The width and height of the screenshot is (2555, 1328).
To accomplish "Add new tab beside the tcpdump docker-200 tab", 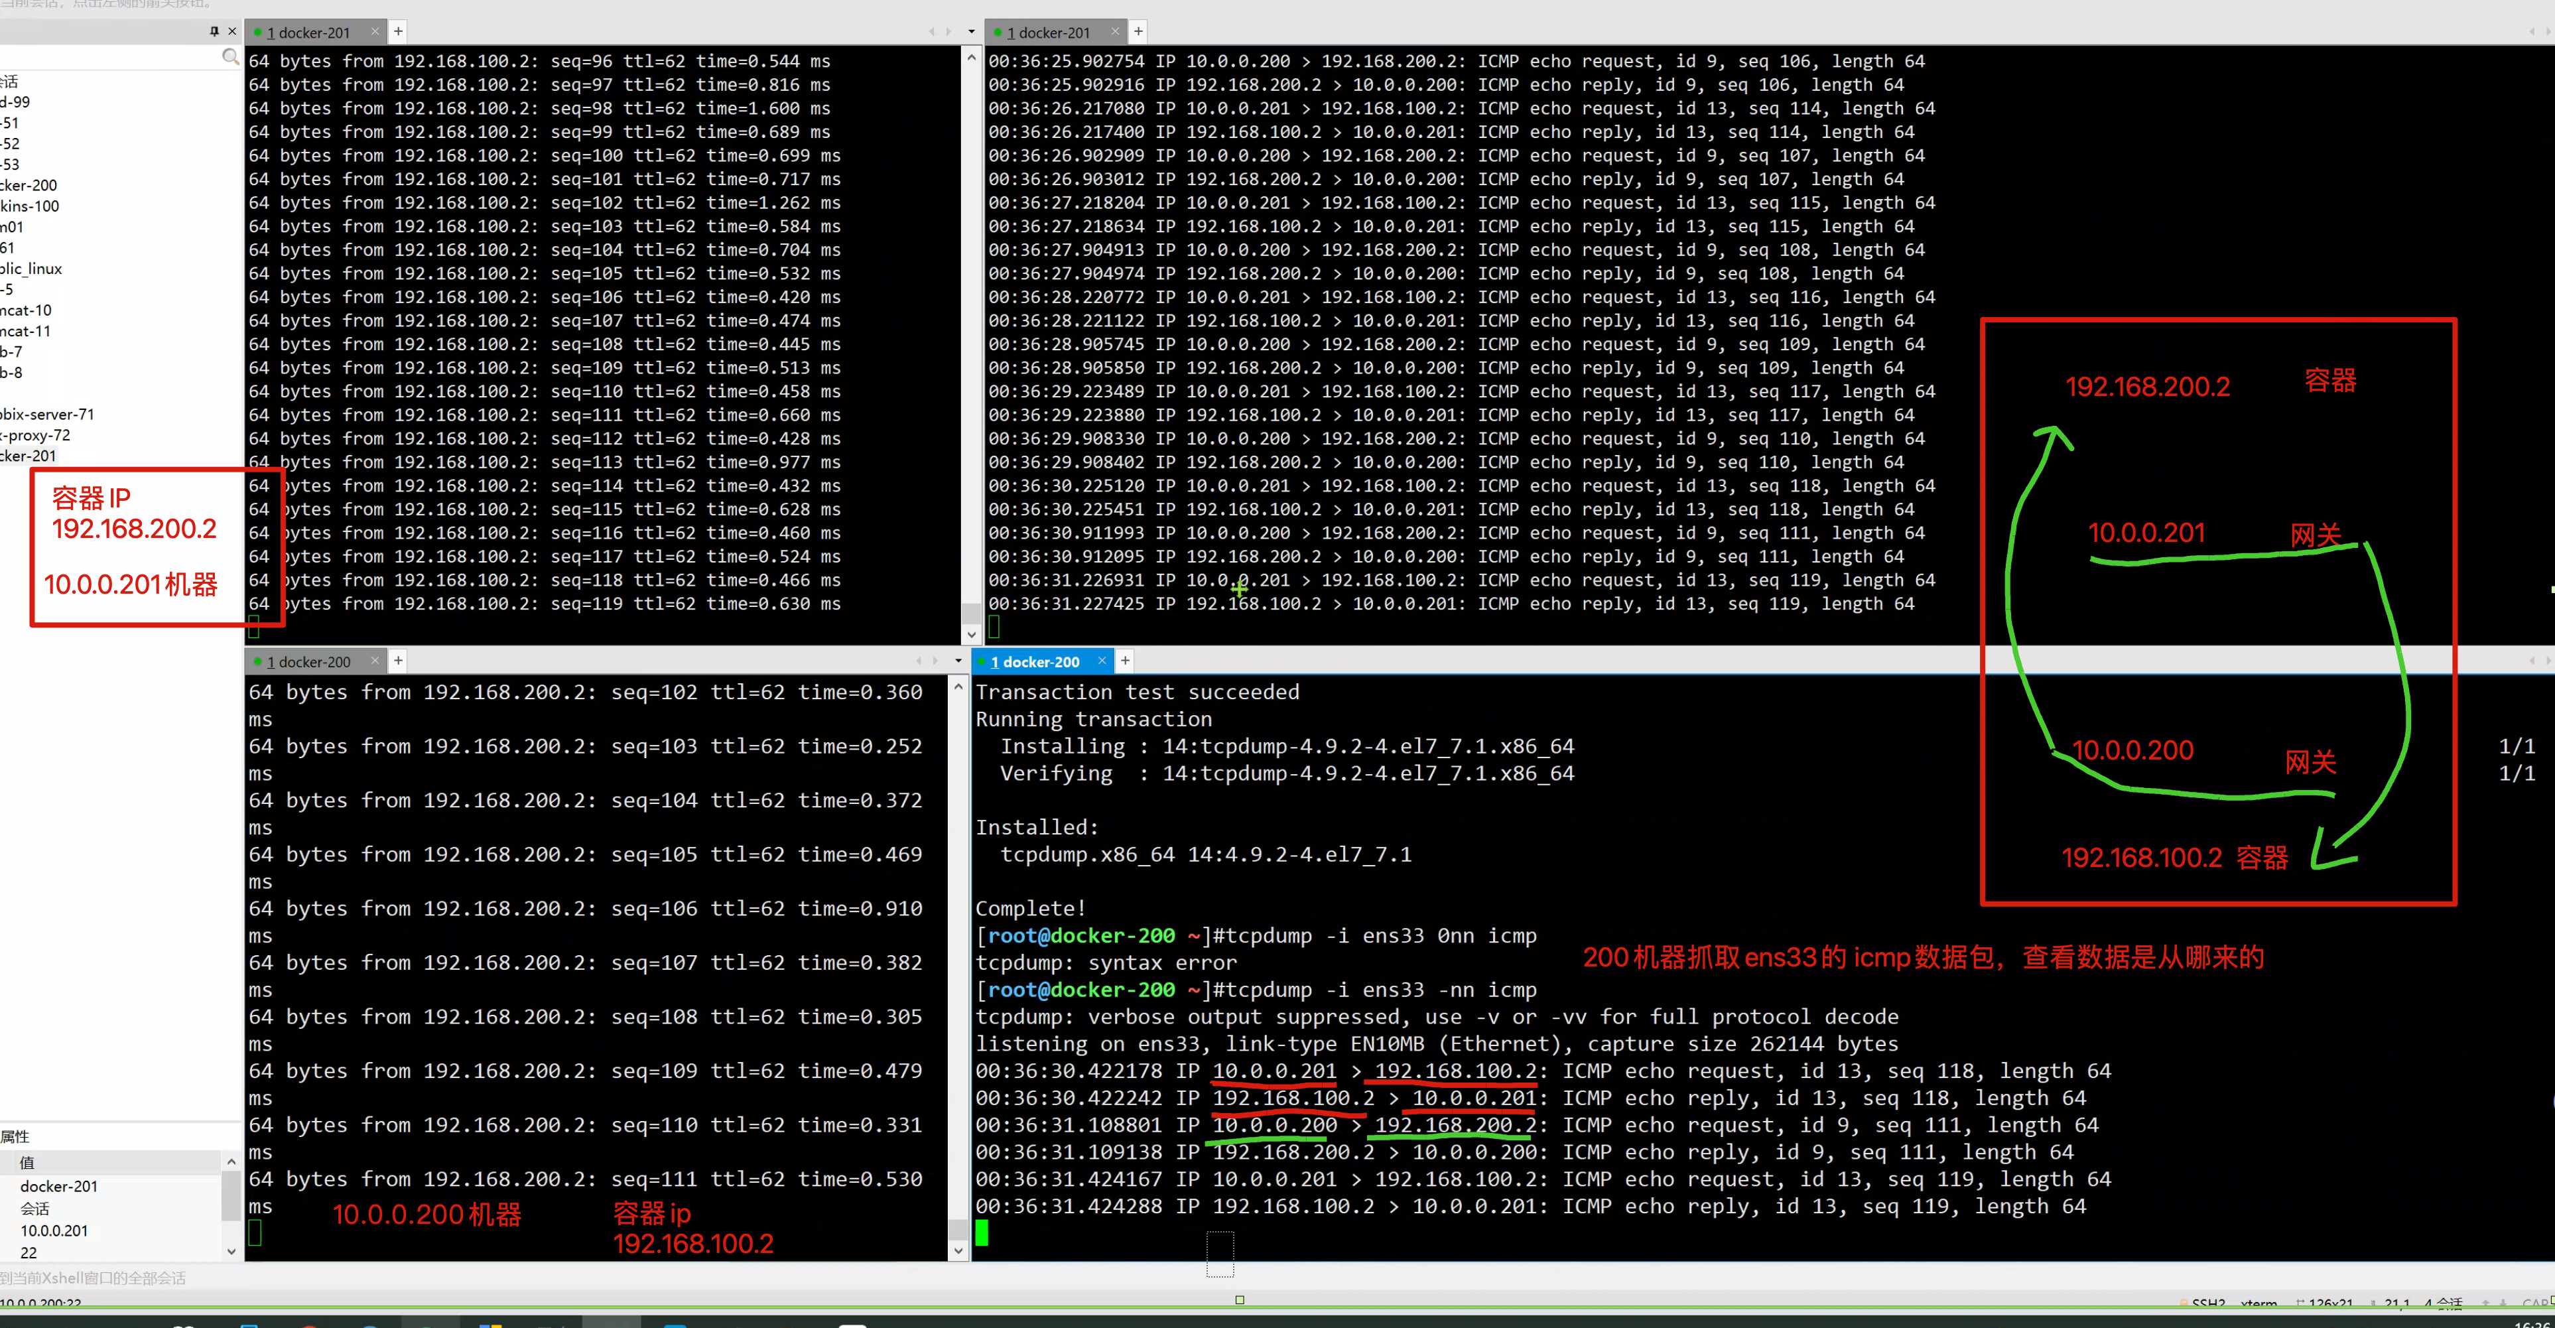I will (1125, 661).
